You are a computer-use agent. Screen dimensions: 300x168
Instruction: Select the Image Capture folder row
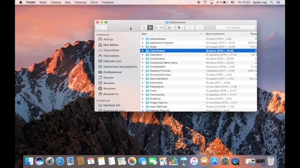[x=198, y=103]
